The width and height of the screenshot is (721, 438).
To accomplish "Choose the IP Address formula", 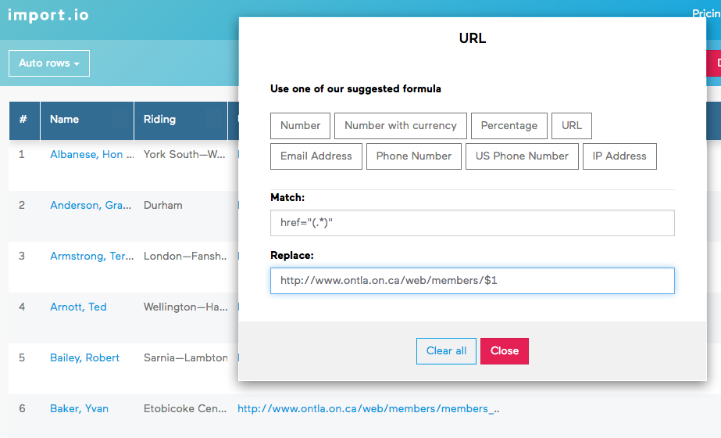I will [x=619, y=156].
